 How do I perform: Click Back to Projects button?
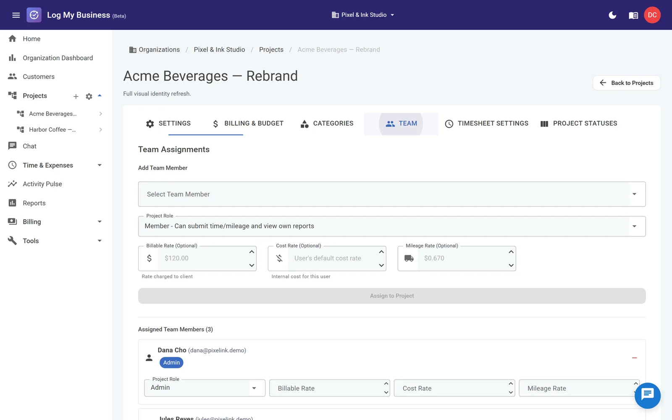[x=626, y=83]
